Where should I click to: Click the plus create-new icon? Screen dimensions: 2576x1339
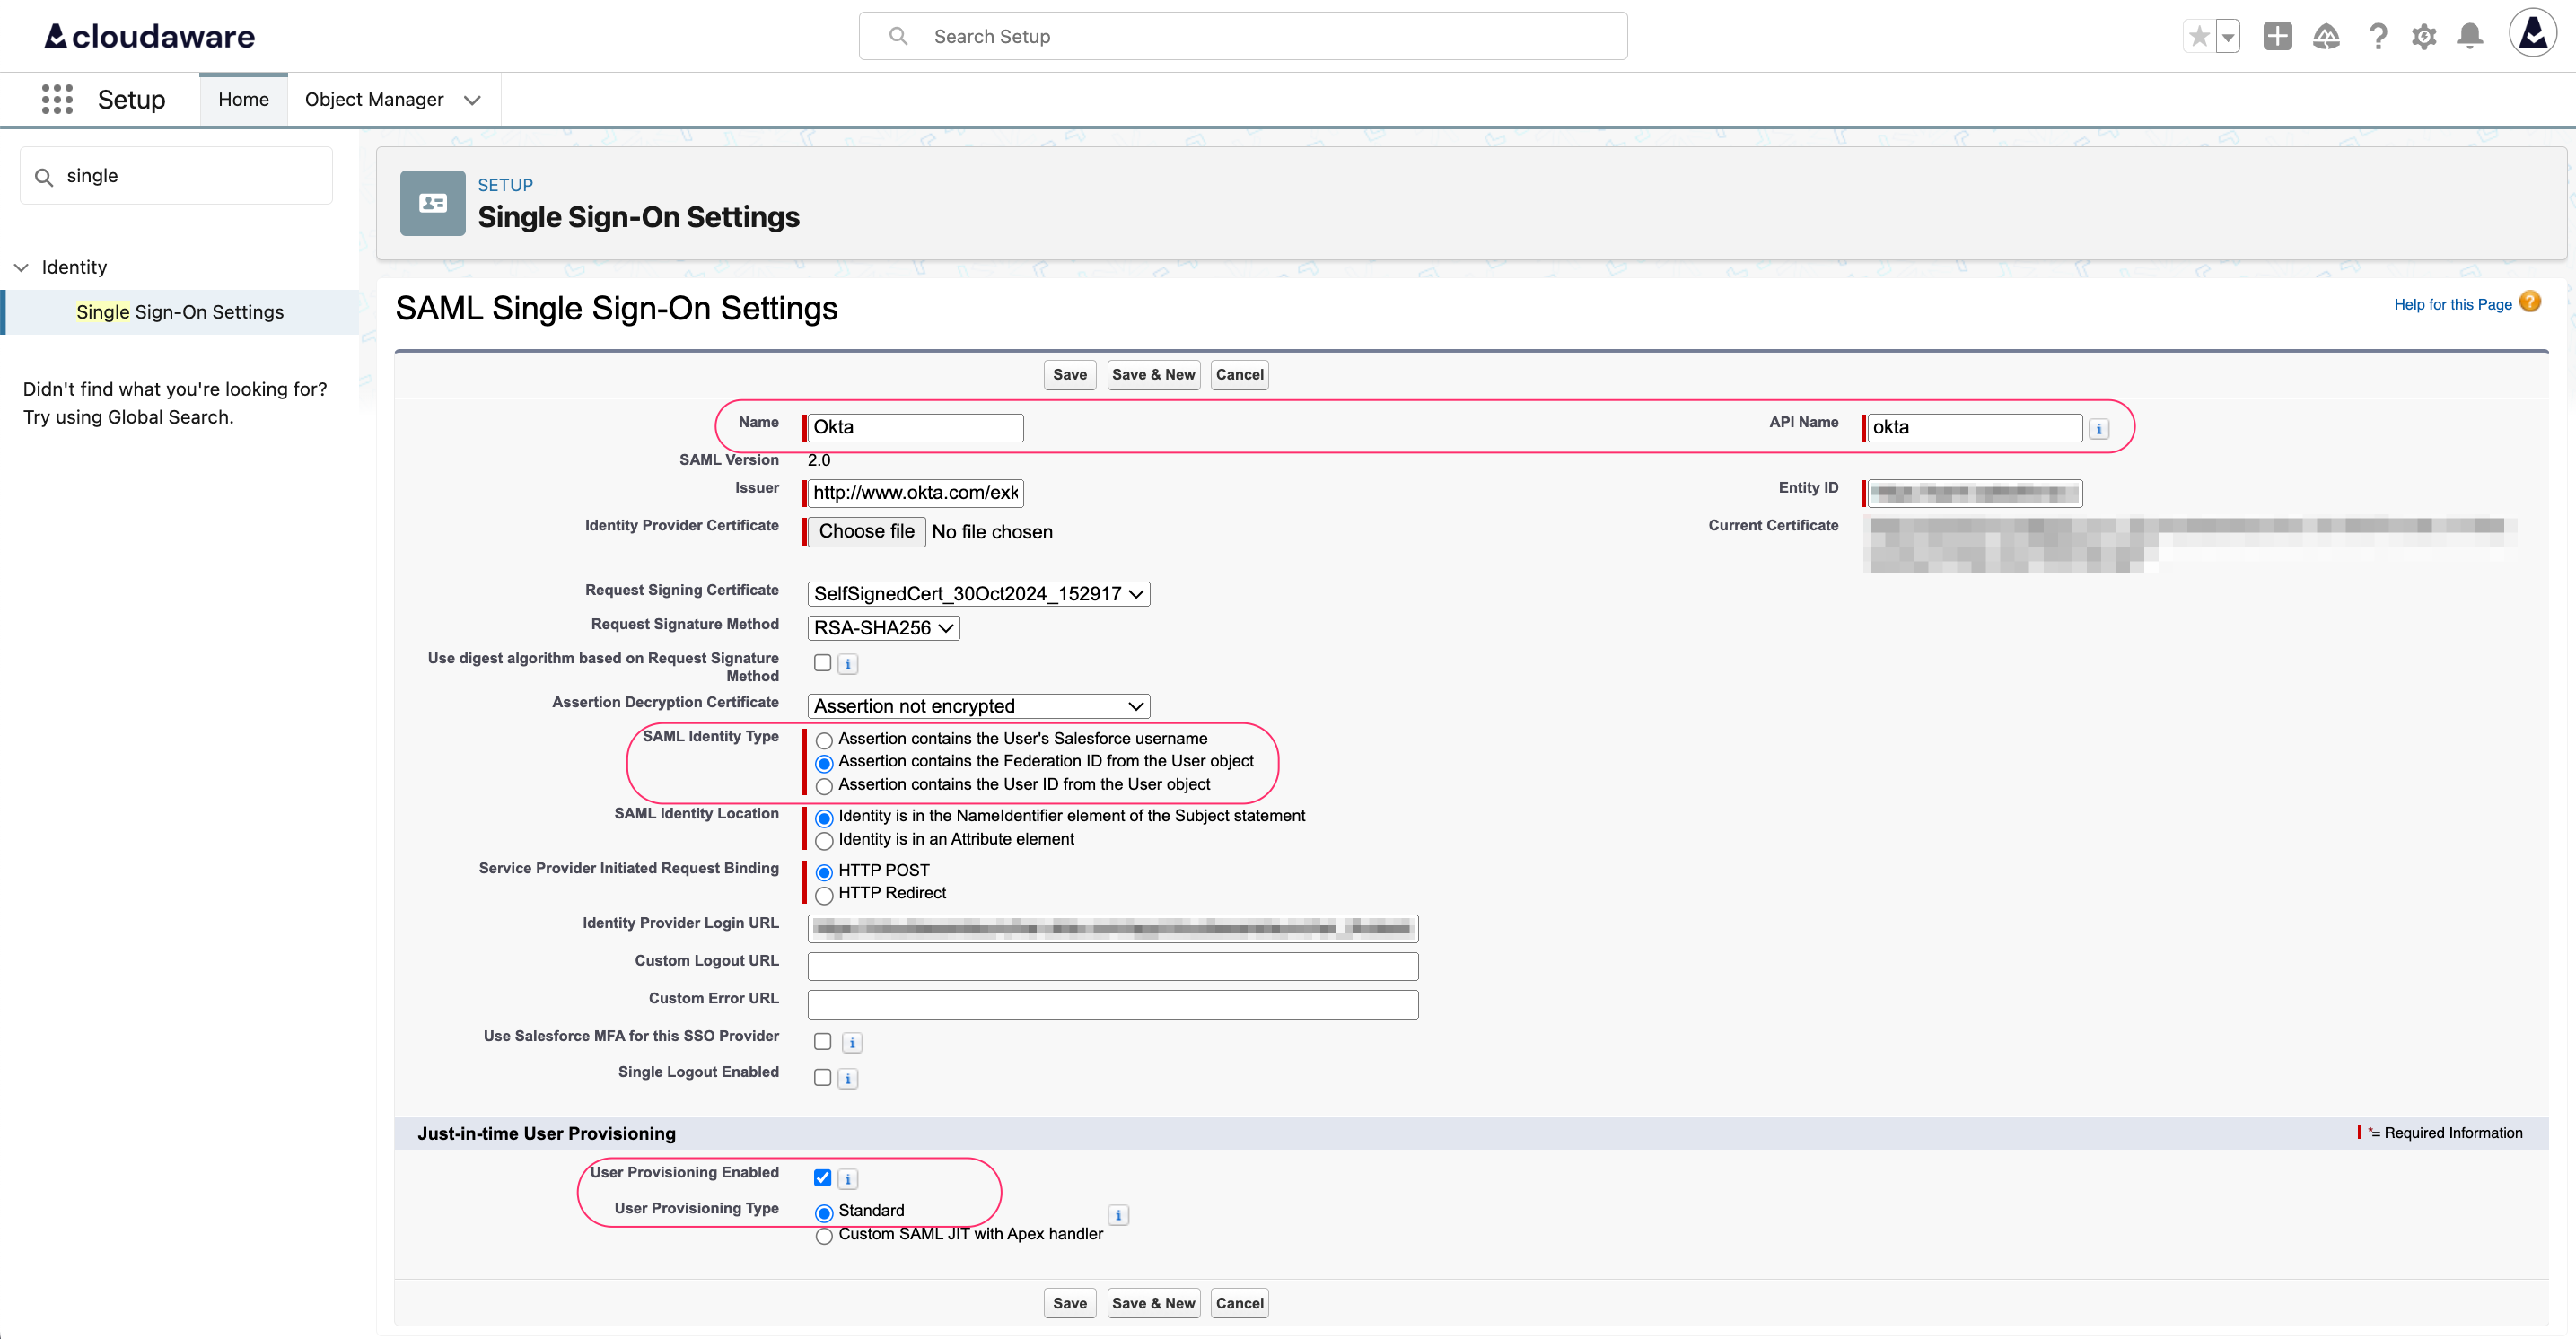point(2277,36)
